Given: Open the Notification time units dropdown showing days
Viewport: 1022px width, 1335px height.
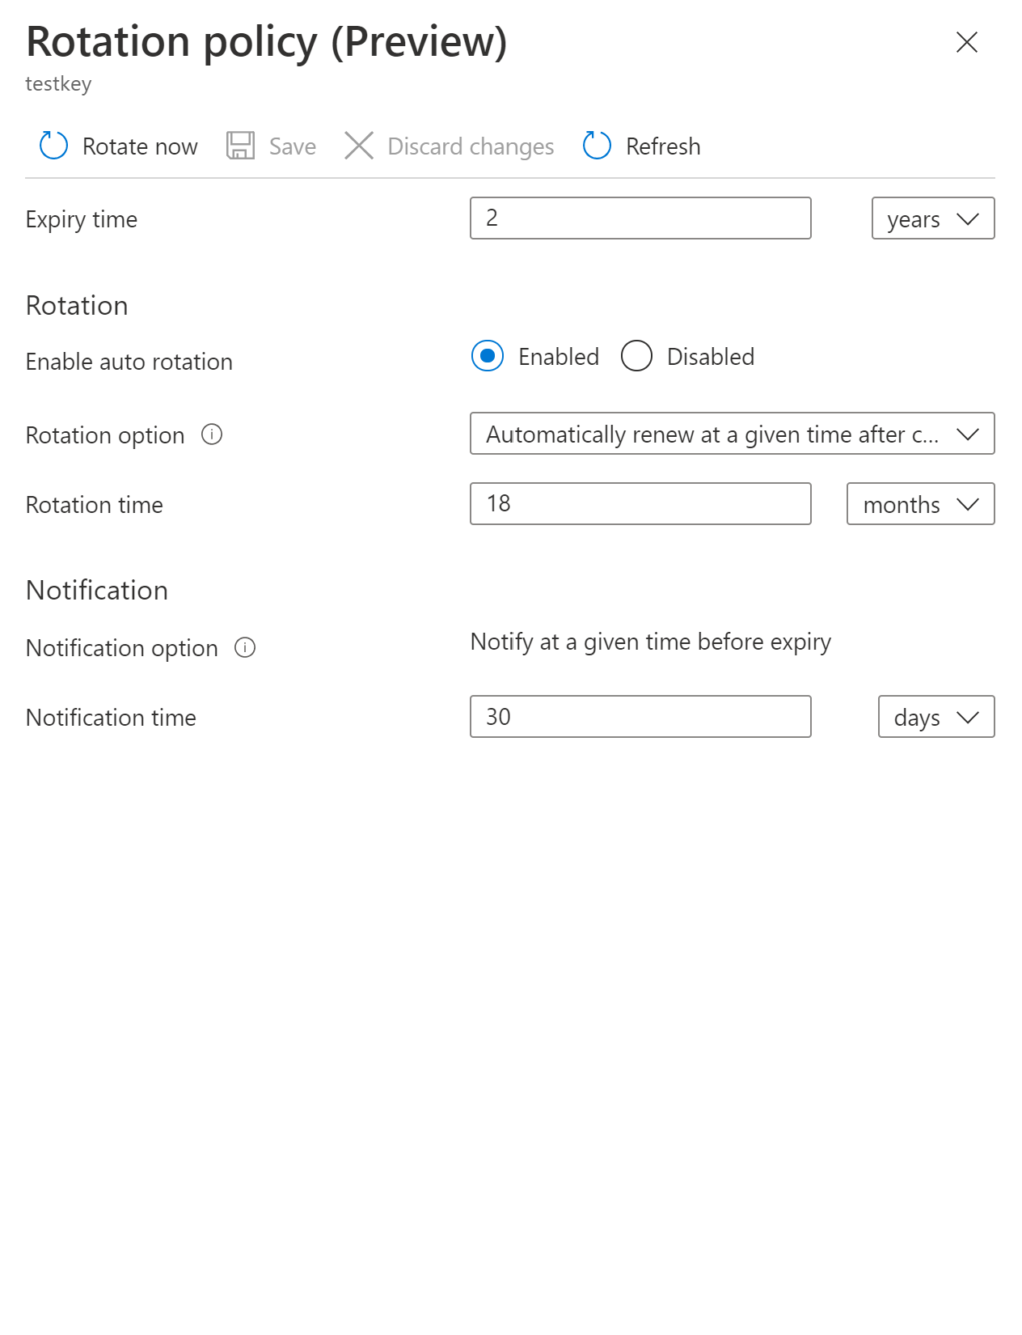Looking at the screenshot, I should click(935, 717).
